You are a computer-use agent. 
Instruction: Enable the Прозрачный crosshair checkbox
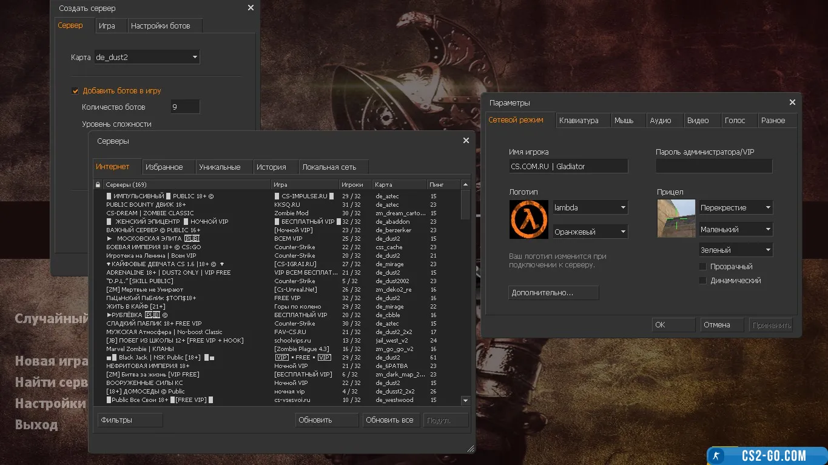click(702, 267)
